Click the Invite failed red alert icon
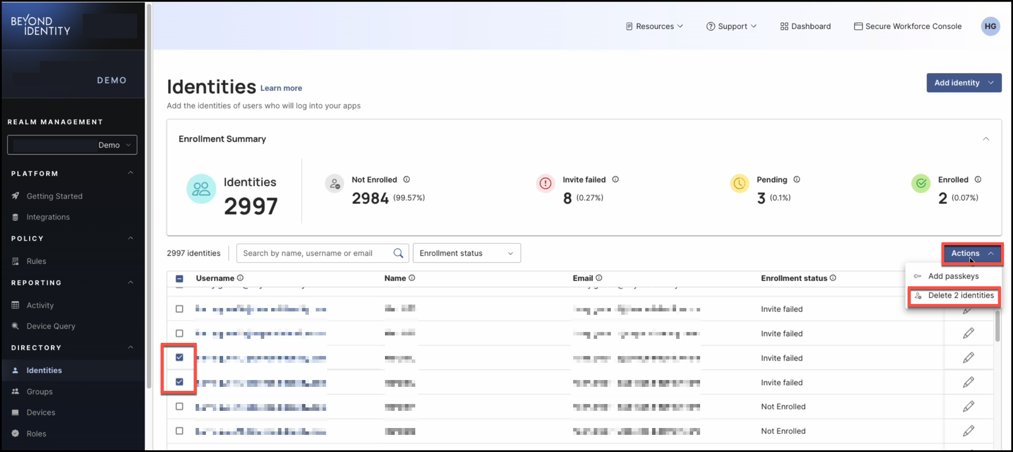The height and width of the screenshot is (452, 1013). (x=545, y=183)
